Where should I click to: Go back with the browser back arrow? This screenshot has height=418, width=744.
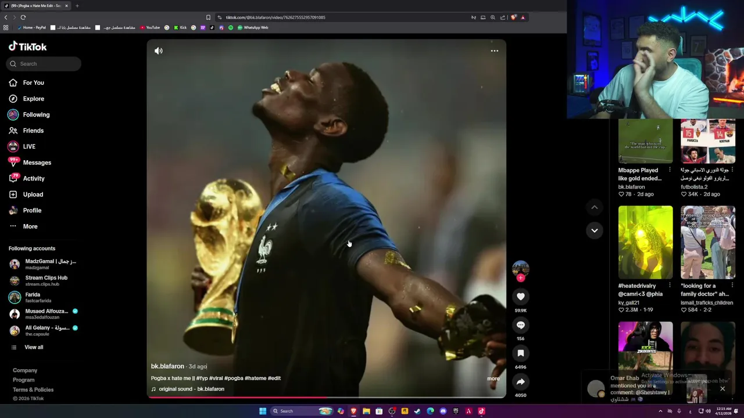[6, 17]
